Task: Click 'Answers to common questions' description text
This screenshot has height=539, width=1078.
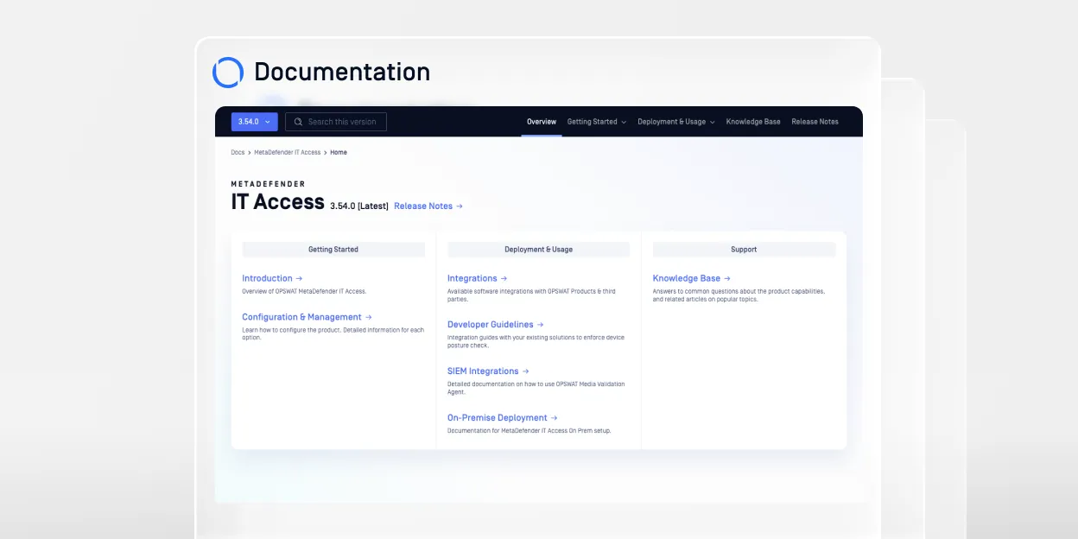Action: tap(739, 295)
